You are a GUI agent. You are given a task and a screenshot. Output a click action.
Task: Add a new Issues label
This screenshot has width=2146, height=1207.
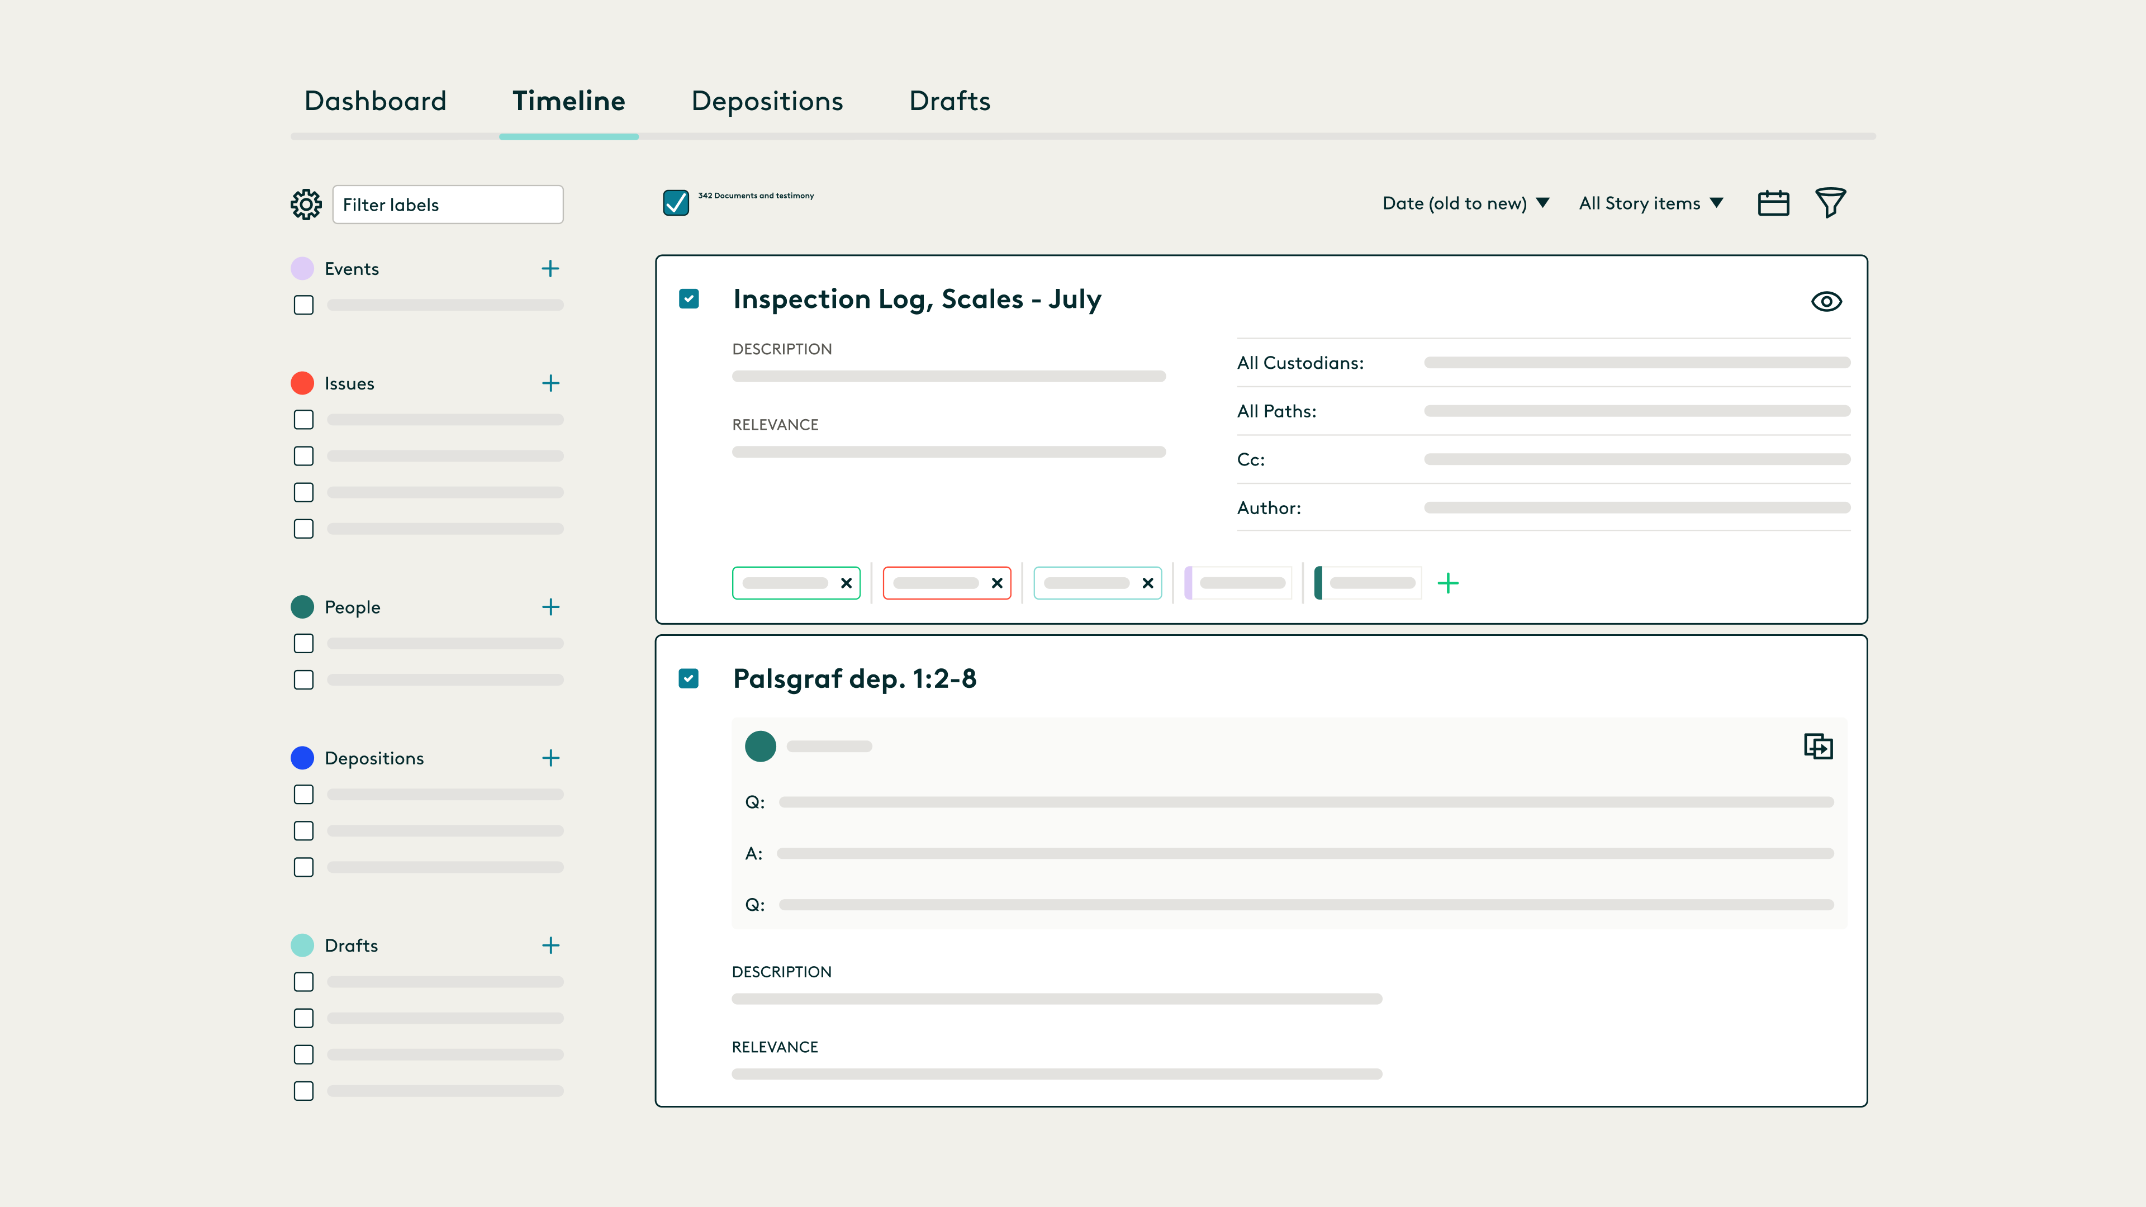click(550, 383)
